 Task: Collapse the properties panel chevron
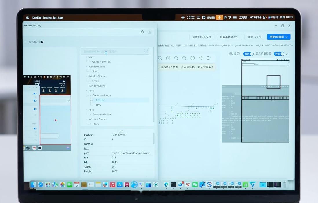(121, 131)
